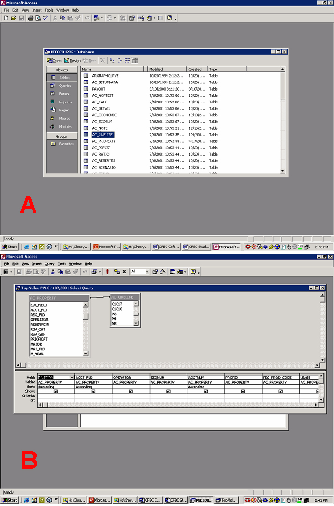Expand the OfficeLinks dropdown arrow in Database toolbar
Image resolution: width=334 pixels, height=506 pixels.
(x=102, y=18)
